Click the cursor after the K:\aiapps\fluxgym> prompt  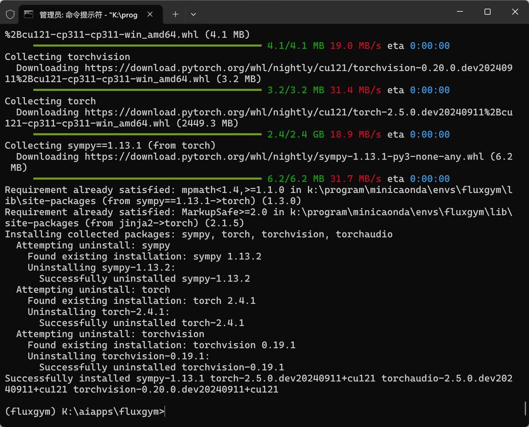[x=166, y=412]
